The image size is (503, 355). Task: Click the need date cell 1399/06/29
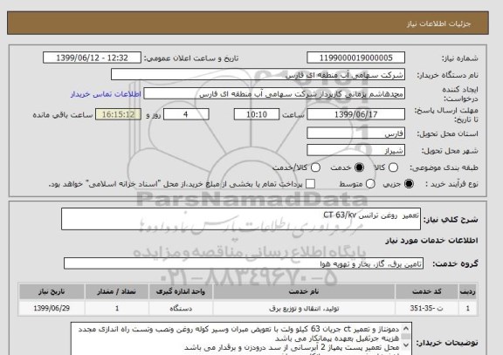[x=52, y=308]
